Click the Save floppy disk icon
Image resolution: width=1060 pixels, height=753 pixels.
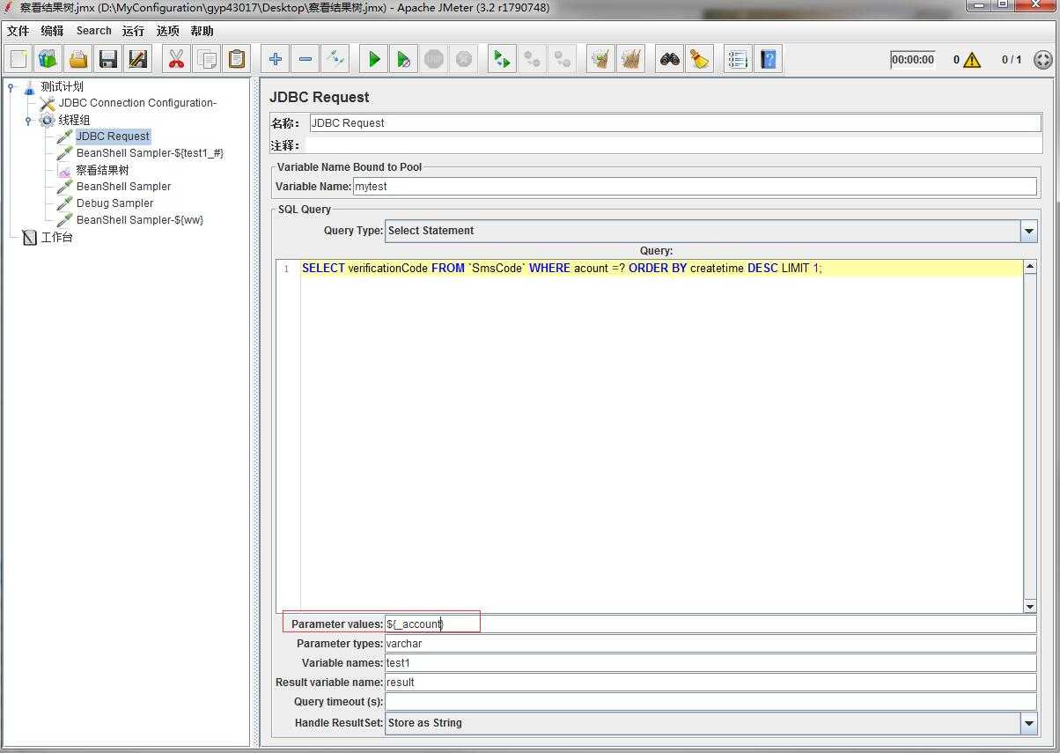(x=108, y=60)
